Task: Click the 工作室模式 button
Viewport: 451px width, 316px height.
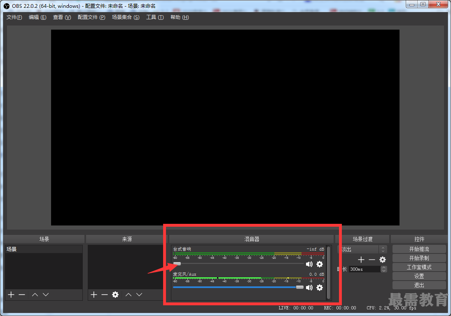Action: point(419,267)
